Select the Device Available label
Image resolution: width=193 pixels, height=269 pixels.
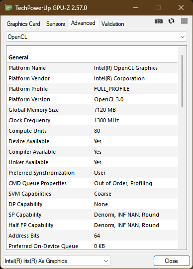[x=29, y=141]
